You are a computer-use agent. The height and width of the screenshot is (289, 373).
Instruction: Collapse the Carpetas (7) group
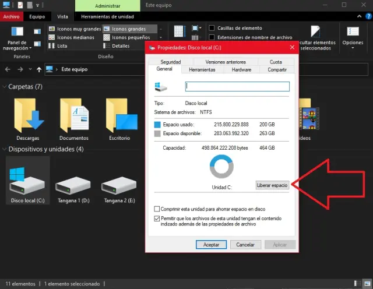point(5,87)
